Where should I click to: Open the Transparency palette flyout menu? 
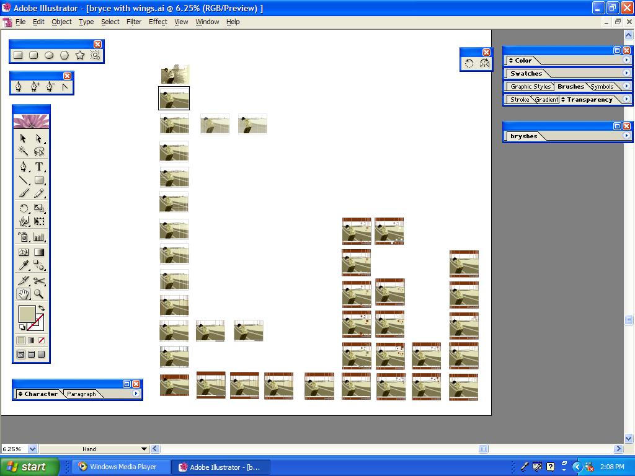[626, 99]
